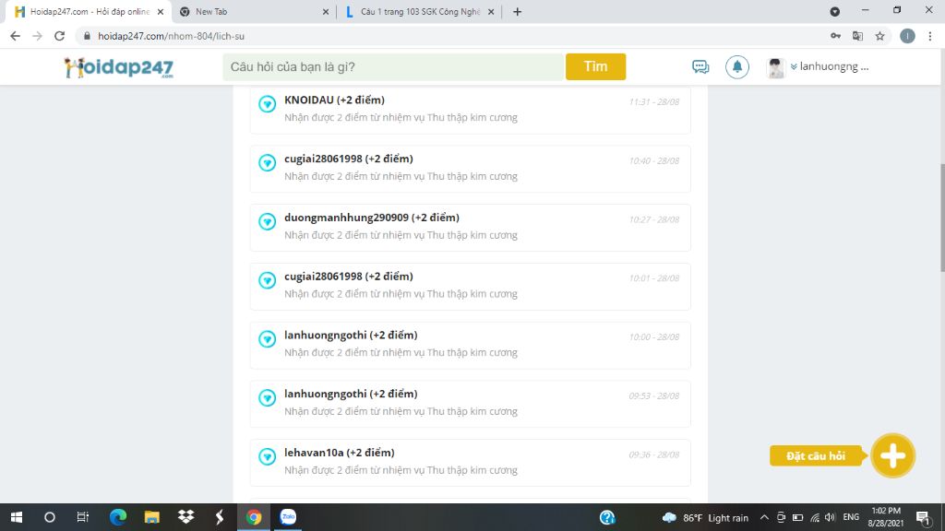Click the Hoidap247 logo
This screenshot has height=531, width=945.
[x=119, y=67]
